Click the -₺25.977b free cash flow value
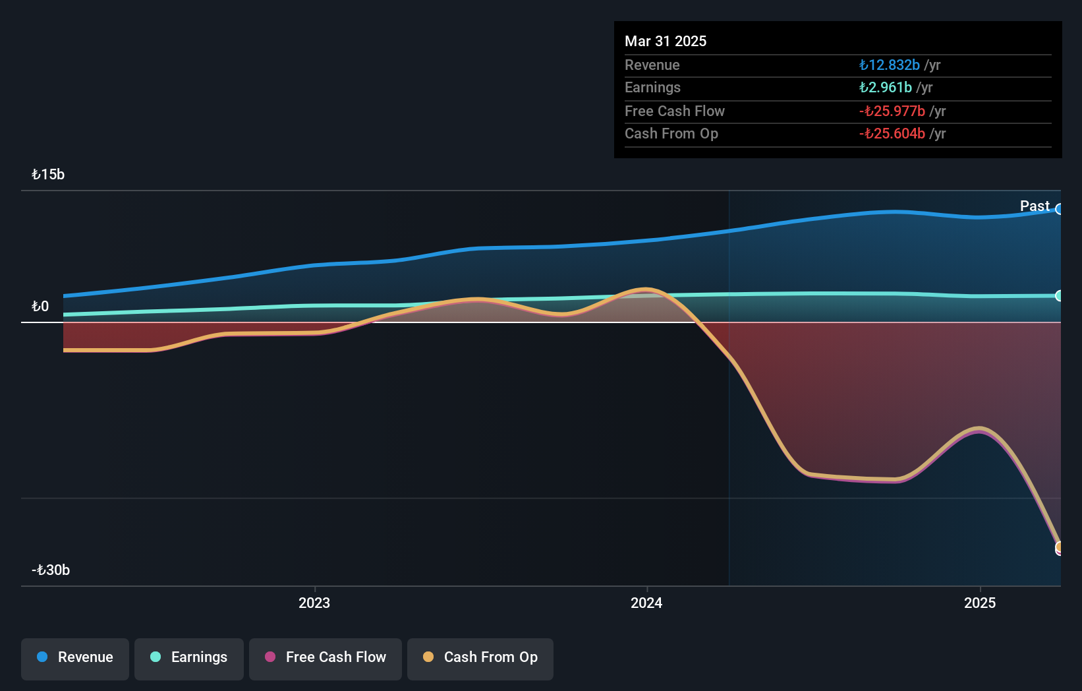 pos(892,111)
